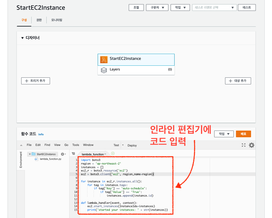Open the Edit menu

point(38,145)
